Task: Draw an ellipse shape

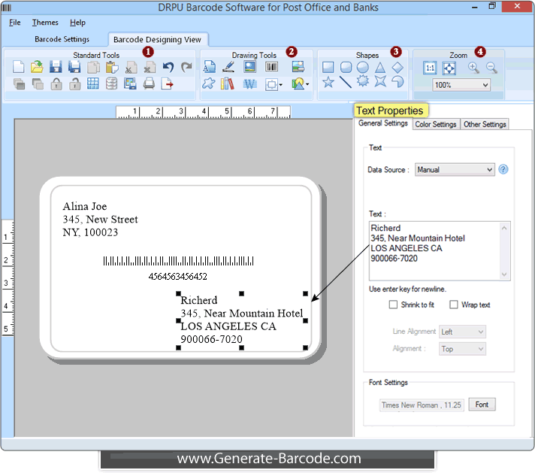Action: (x=363, y=67)
